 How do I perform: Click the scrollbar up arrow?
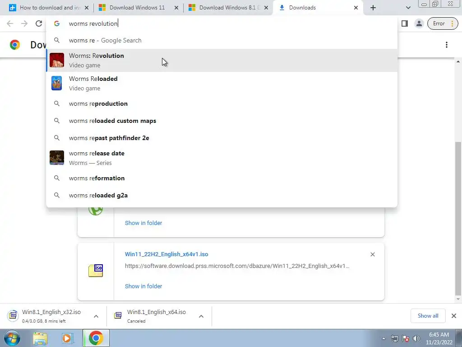pos(458,61)
